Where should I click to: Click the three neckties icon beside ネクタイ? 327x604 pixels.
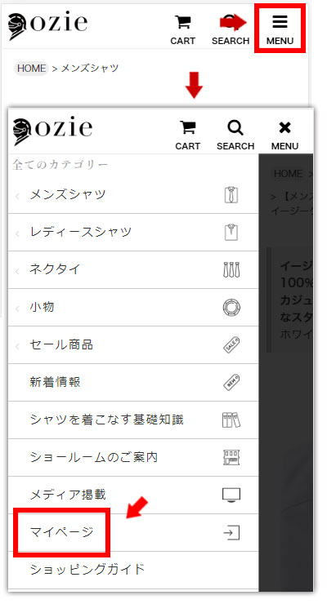(231, 269)
